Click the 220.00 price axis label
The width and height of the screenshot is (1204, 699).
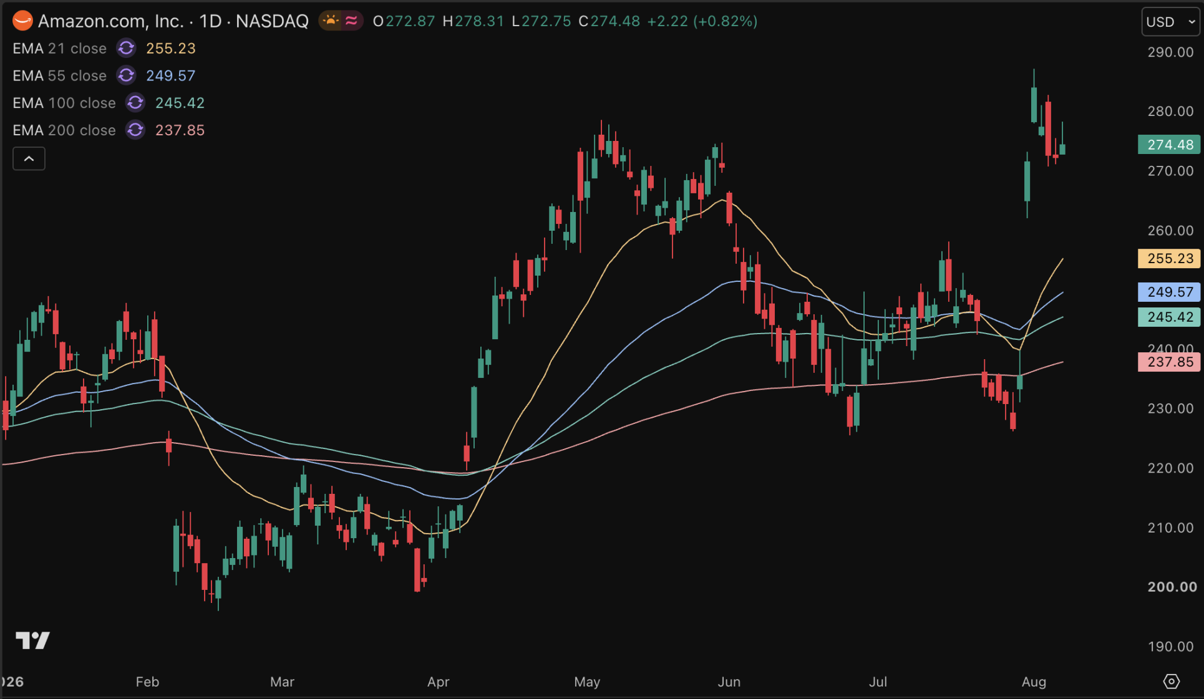point(1170,468)
